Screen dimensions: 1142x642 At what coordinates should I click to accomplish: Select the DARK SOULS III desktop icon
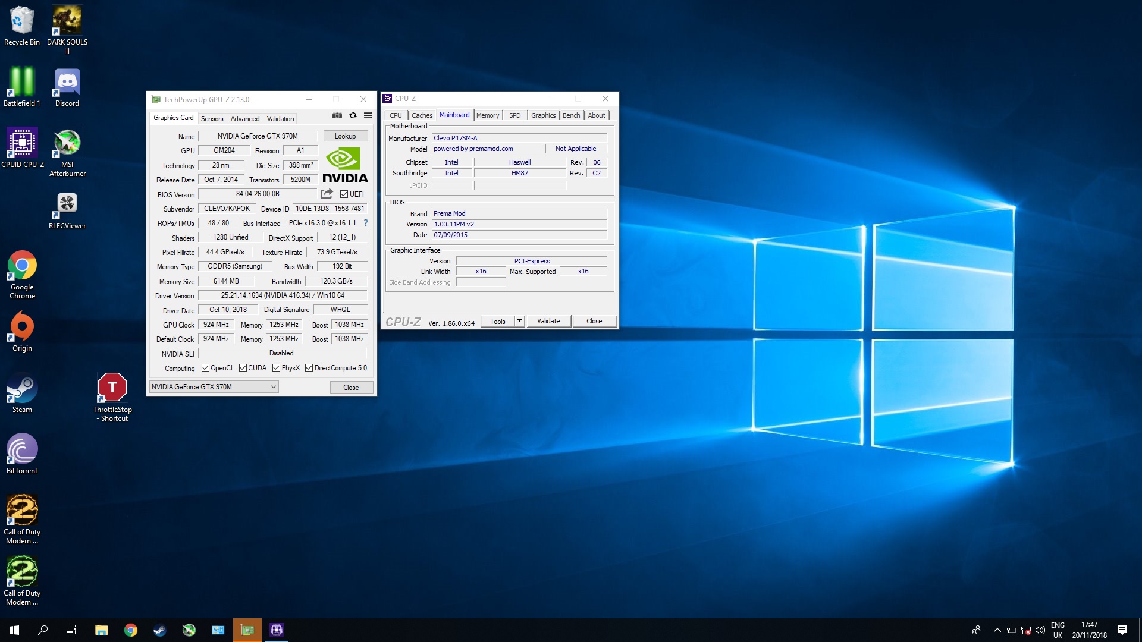67,30
